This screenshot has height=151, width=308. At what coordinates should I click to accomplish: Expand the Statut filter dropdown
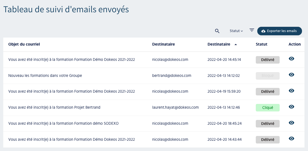pyautogui.click(x=236, y=31)
